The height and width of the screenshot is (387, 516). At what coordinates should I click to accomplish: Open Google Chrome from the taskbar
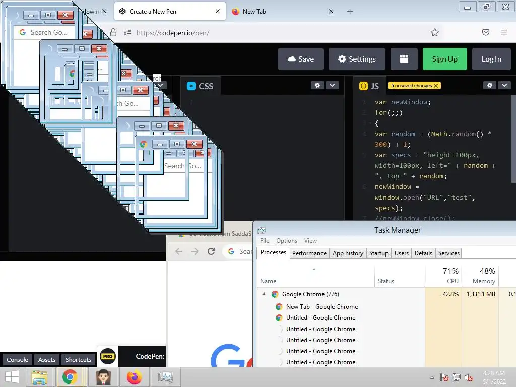[x=70, y=377]
